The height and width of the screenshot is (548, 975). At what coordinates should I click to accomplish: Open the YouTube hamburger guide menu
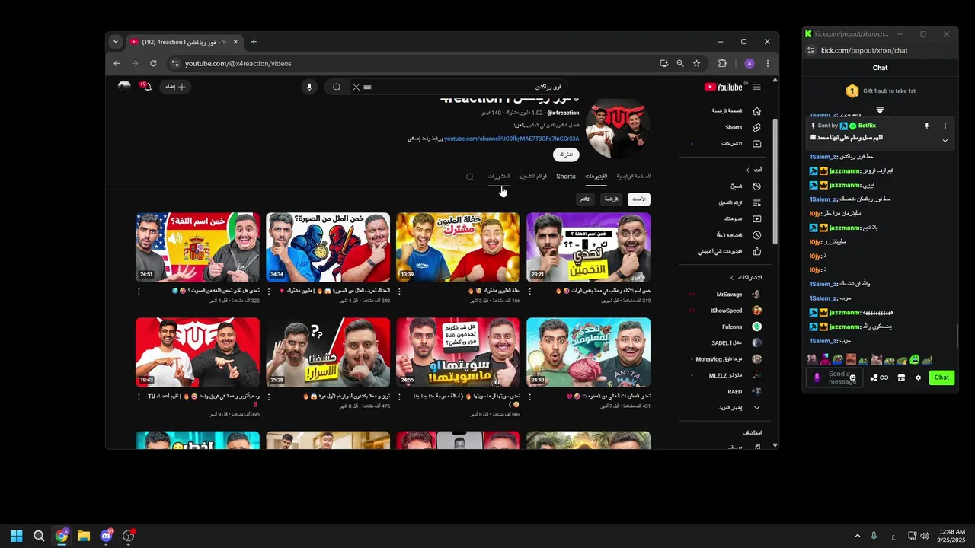pos(756,87)
